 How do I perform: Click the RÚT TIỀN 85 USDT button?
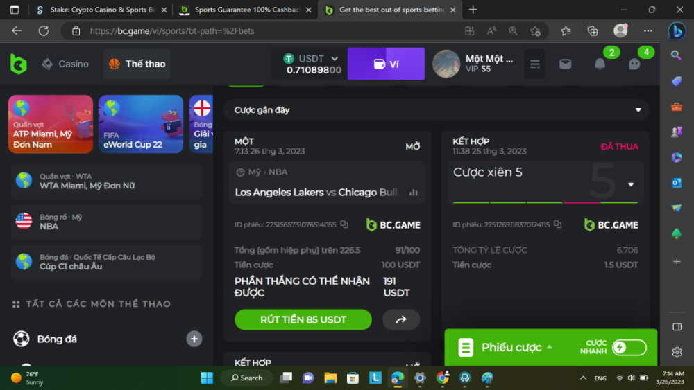[303, 320]
